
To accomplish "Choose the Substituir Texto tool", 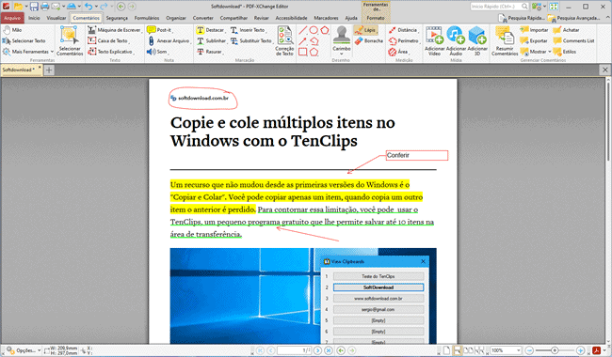I will [x=251, y=41].
